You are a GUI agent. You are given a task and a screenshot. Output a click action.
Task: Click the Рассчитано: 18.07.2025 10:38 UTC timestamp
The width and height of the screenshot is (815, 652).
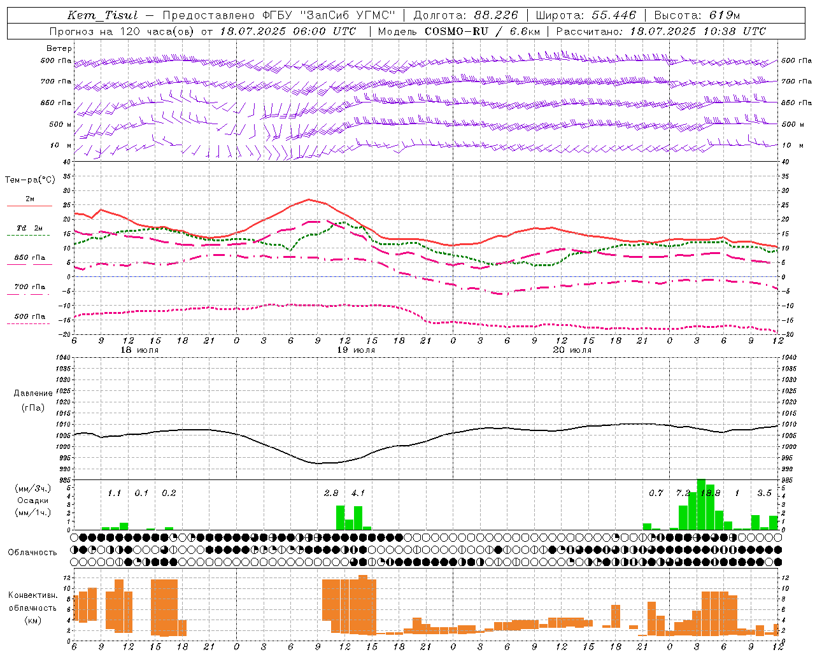(661, 31)
